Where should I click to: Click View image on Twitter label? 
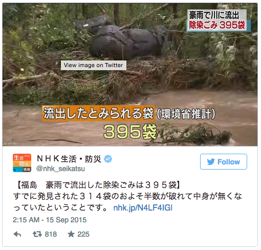tap(94, 65)
